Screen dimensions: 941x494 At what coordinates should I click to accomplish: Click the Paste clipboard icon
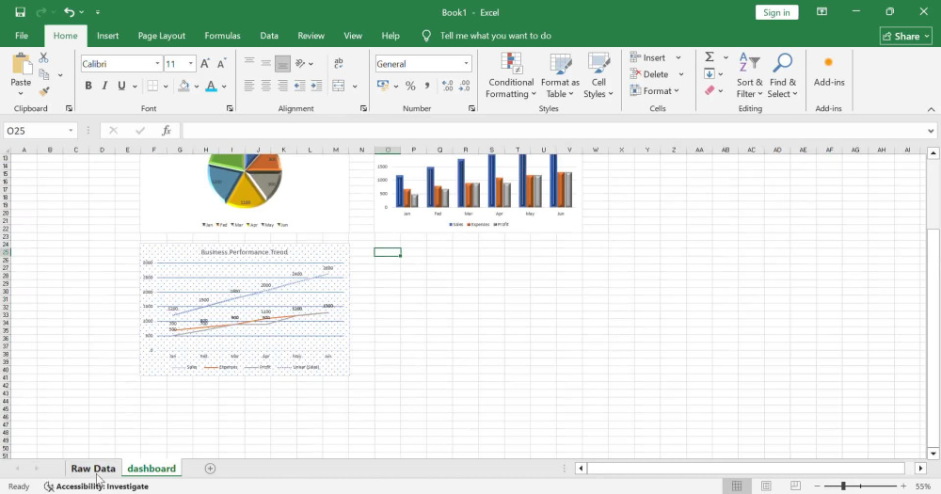click(21, 65)
